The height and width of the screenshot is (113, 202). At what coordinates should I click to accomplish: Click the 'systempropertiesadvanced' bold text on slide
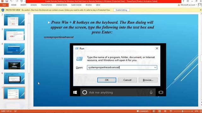click(59, 37)
